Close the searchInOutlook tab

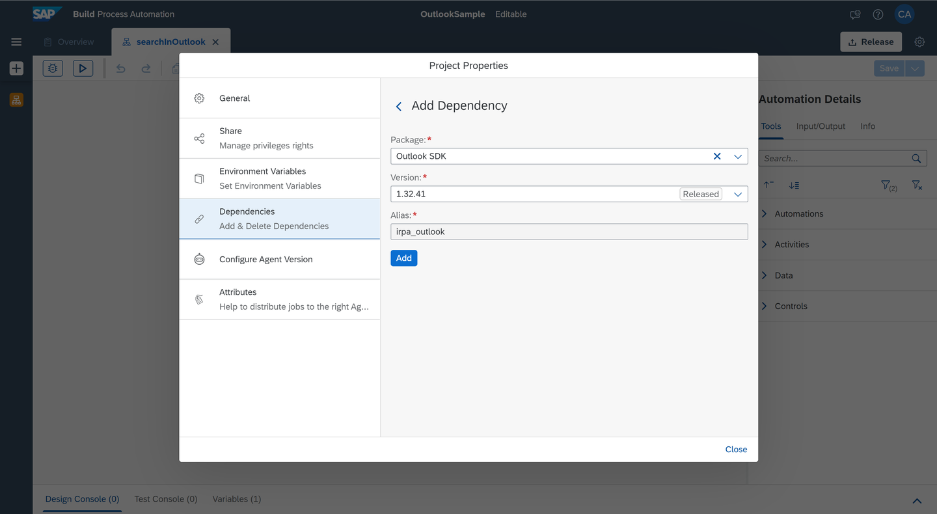tap(215, 42)
